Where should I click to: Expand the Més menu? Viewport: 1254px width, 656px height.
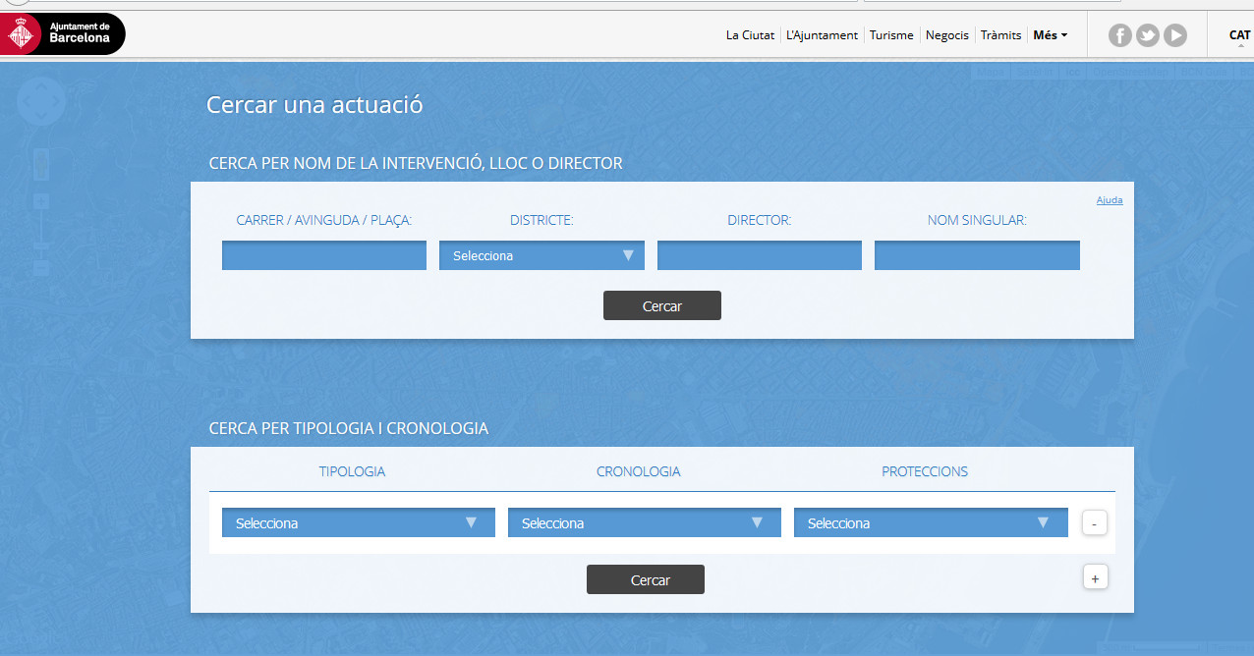[x=1050, y=35]
